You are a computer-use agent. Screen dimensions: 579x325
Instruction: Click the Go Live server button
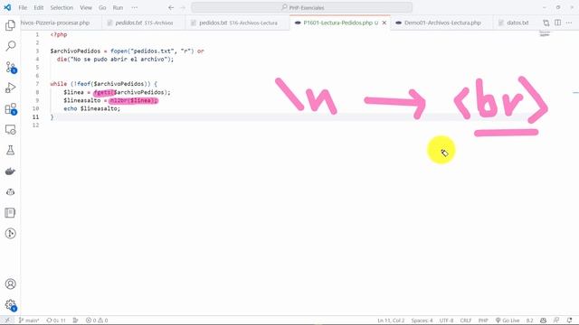click(507, 320)
